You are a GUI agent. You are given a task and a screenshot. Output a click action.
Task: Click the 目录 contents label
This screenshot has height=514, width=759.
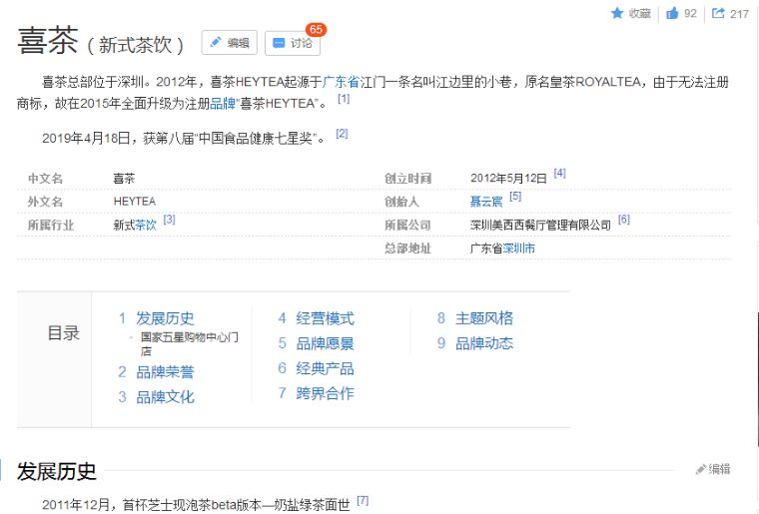click(x=63, y=333)
